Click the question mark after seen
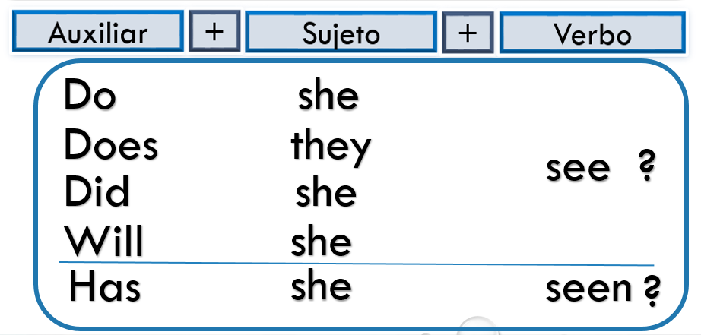The height and width of the screenshot is (335, 701). (x=652, y=289)
